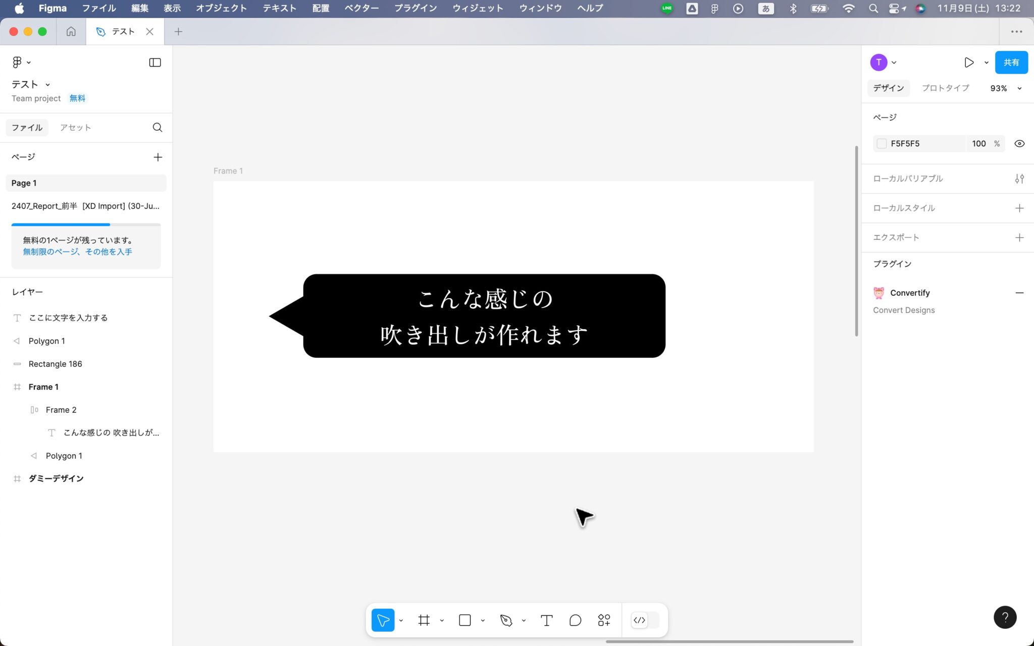Viewport: 1034px width, 646px height.
Task: Select the Pen tool
Action: pyautogui.click(x=506, y=620)
